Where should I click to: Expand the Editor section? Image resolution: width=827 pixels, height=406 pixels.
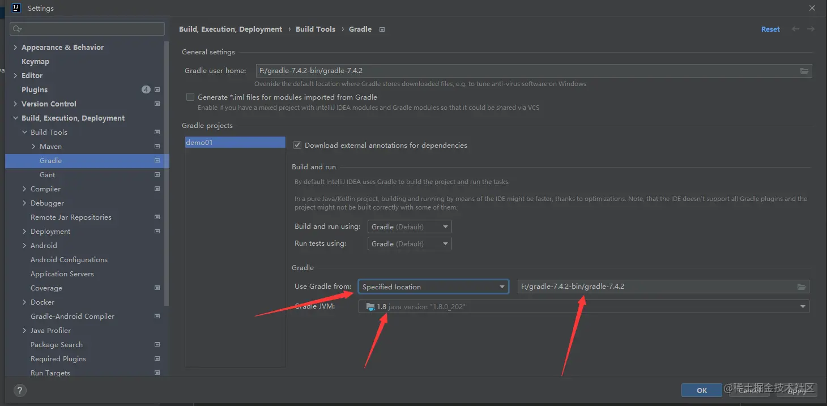[15, 75]
